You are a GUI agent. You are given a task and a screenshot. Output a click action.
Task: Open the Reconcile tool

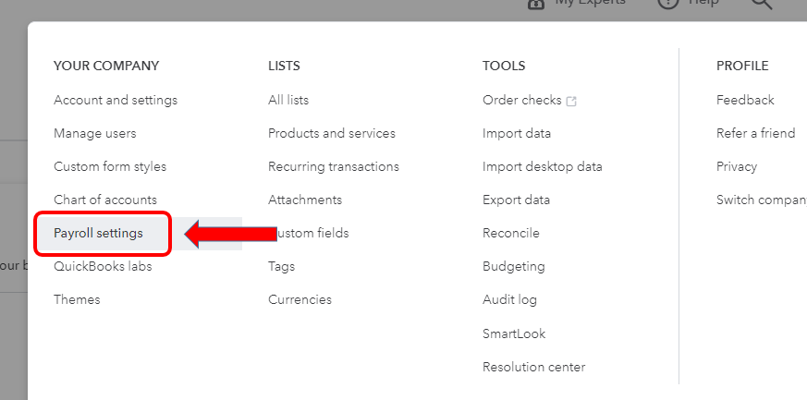(x=511, y=233)
